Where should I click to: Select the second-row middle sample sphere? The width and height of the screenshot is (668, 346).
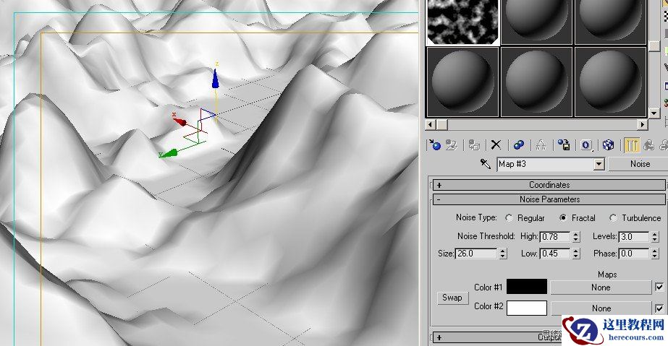(536, 82)
